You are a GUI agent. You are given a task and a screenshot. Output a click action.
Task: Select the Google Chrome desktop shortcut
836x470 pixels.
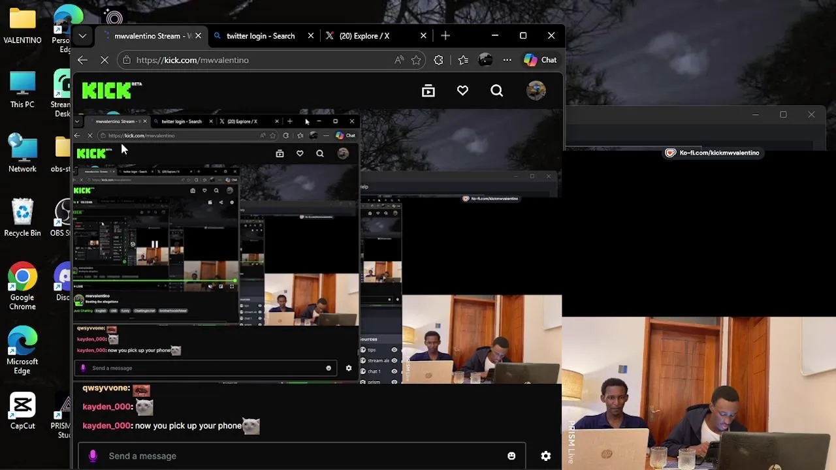22,287
